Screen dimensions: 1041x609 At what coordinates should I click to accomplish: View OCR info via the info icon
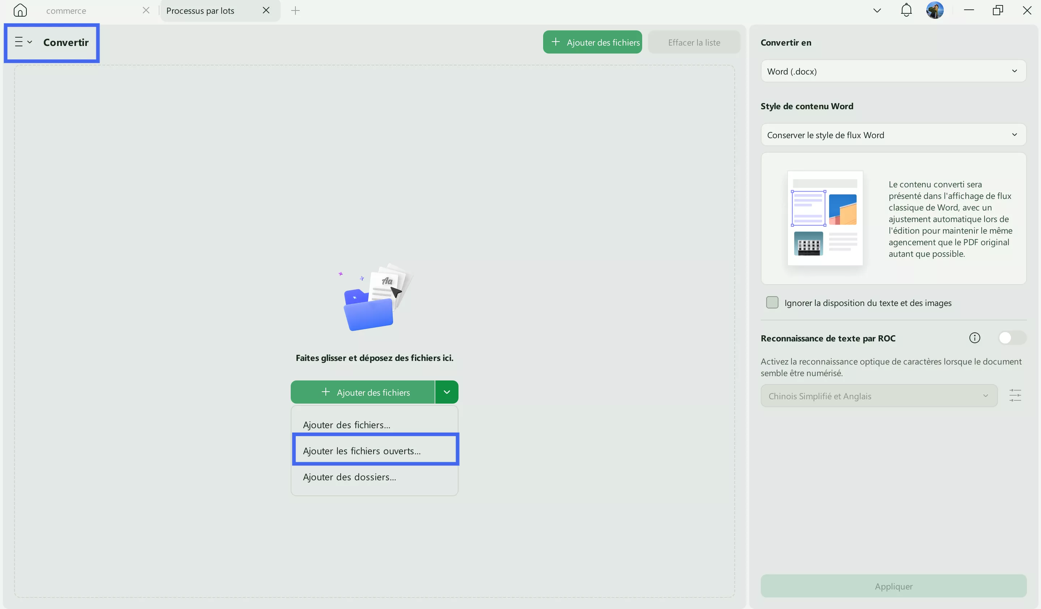(x=975, y=338)
